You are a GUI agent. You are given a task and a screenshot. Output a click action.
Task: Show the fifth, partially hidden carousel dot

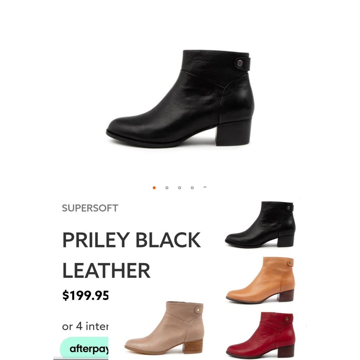pos(205,187)
